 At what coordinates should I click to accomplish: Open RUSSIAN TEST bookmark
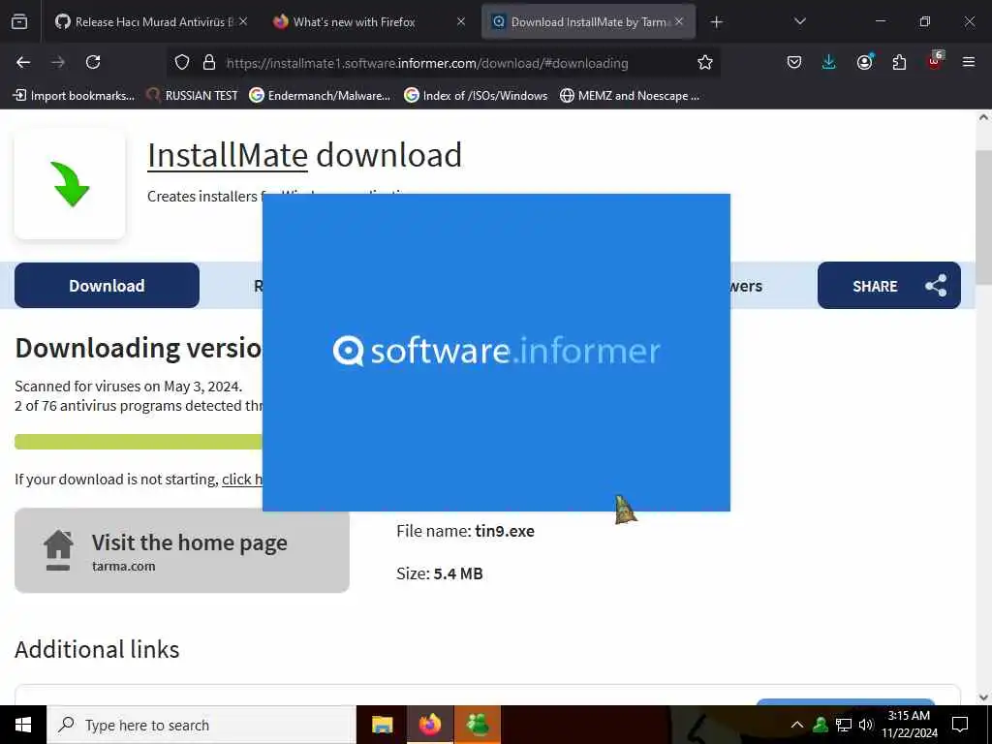[x=193, y=96]
